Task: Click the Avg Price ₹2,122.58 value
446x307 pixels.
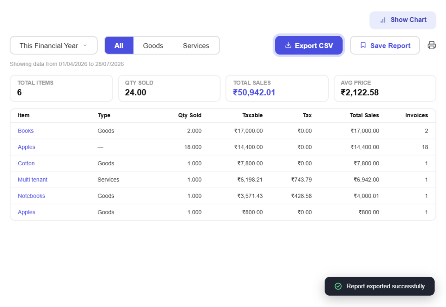Action: click(x=359, y=92)
